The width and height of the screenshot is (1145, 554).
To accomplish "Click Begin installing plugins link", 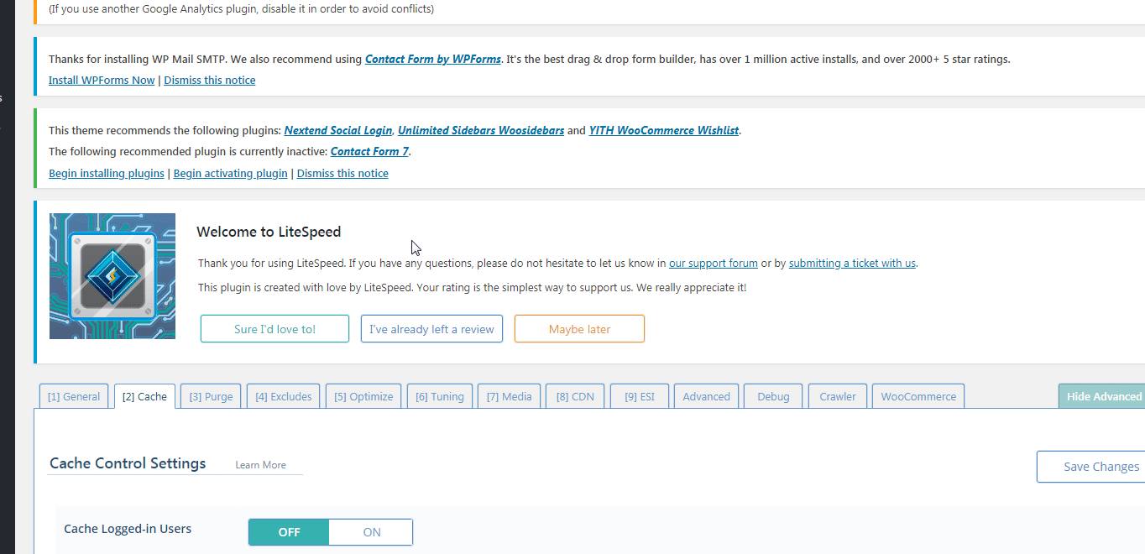I will [107, 174].
